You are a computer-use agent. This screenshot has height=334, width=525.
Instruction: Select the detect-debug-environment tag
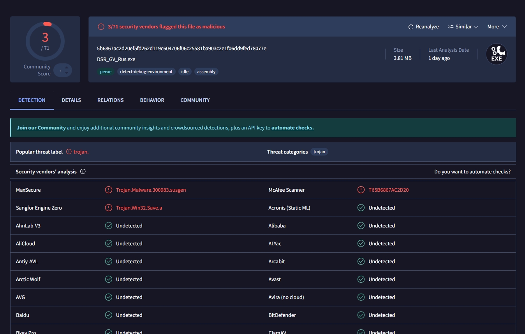pyautogui.click(x=146, y=72)
